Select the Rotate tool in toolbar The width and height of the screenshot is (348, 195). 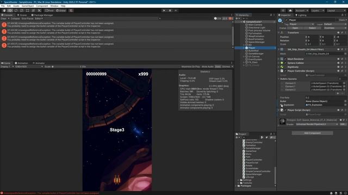coord(16,10)
